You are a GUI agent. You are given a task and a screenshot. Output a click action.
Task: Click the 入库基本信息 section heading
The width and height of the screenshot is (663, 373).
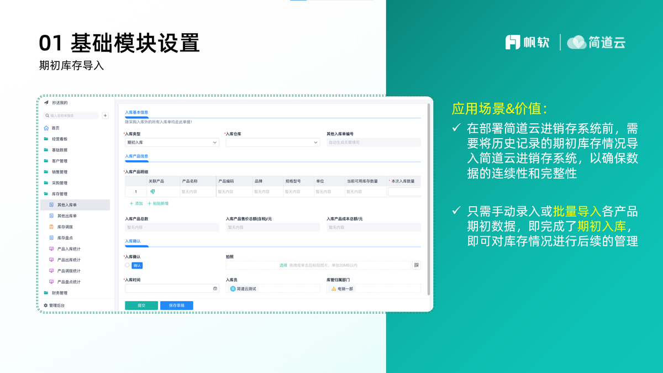(136, 112)
